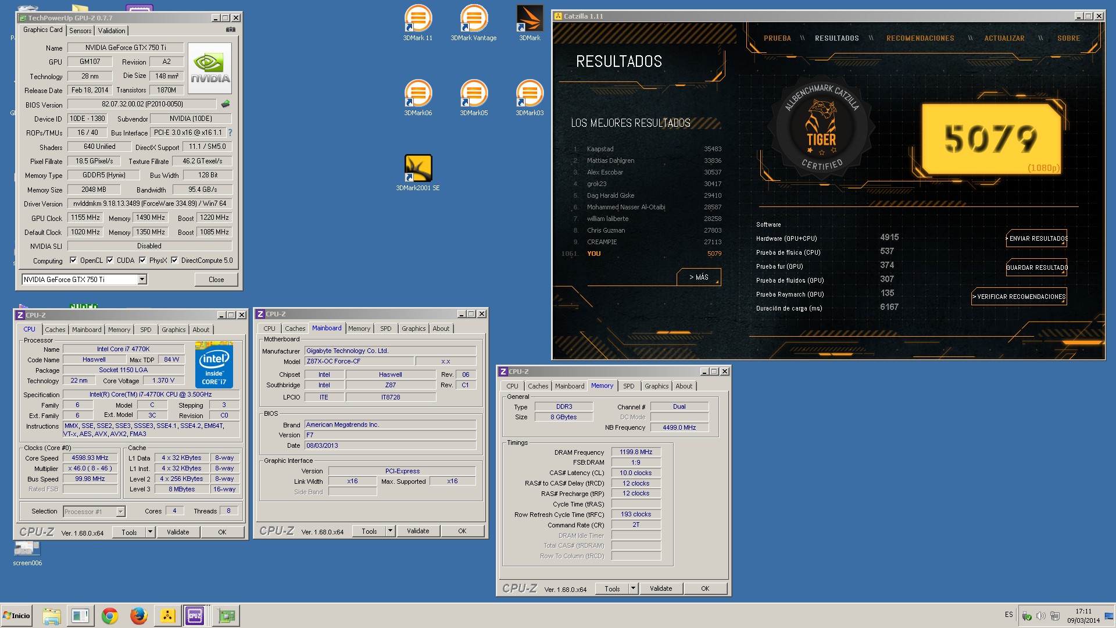Open SOBRE in Catzilla menu
1116x628 pixels.
click(1068, 38)
